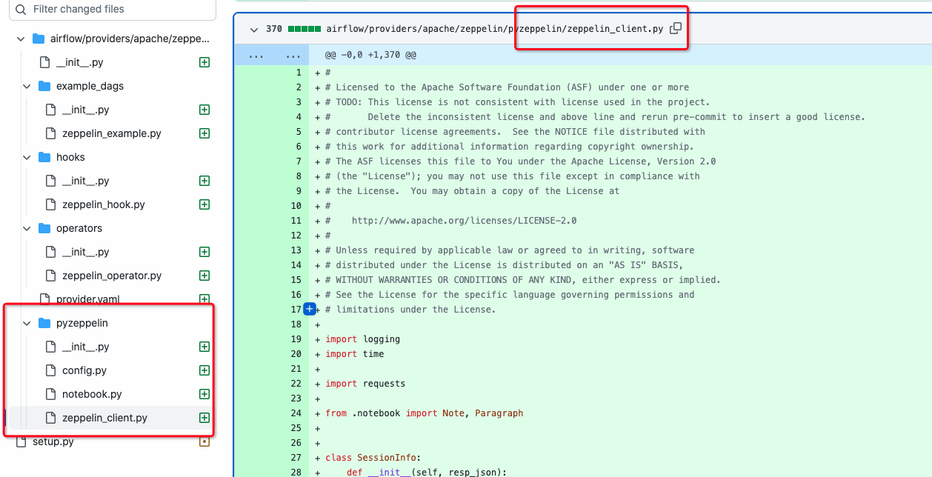Open zeppelin_example.py in the file tree
932x477 pixels.
(112, 133)
